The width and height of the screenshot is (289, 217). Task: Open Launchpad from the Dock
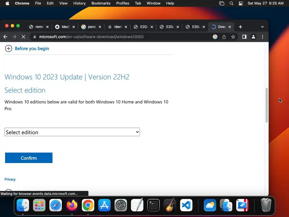(x=39, y=205)
